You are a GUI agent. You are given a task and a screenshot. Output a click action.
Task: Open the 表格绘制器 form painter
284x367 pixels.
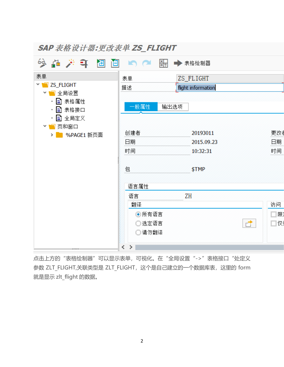192,63
